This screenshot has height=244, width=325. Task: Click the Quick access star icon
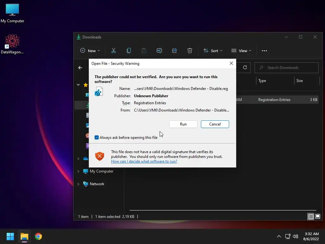click(x=86, y=85)
